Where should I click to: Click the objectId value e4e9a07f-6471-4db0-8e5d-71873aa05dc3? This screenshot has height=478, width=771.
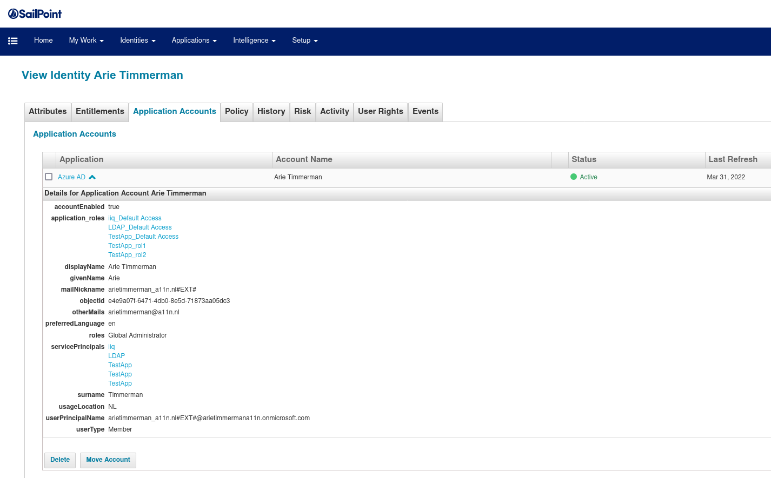(x=169, y=301)
